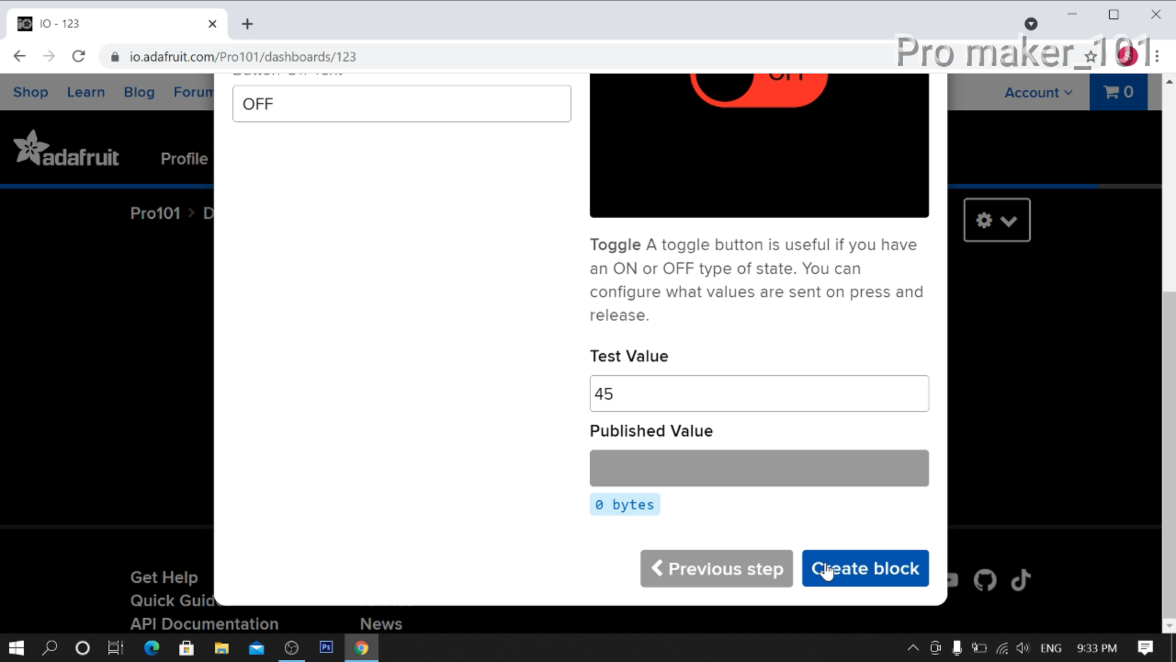Reload the dashboard page
The image size is (1176, 662).
[x=79, y=56]
